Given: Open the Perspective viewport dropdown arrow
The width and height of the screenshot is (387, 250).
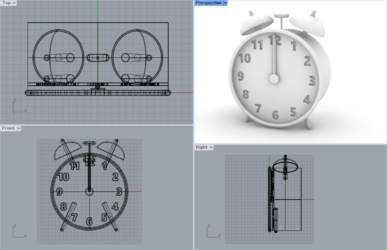Looking at the screenshot, I should pyautogui.click(x=226, y=3).
